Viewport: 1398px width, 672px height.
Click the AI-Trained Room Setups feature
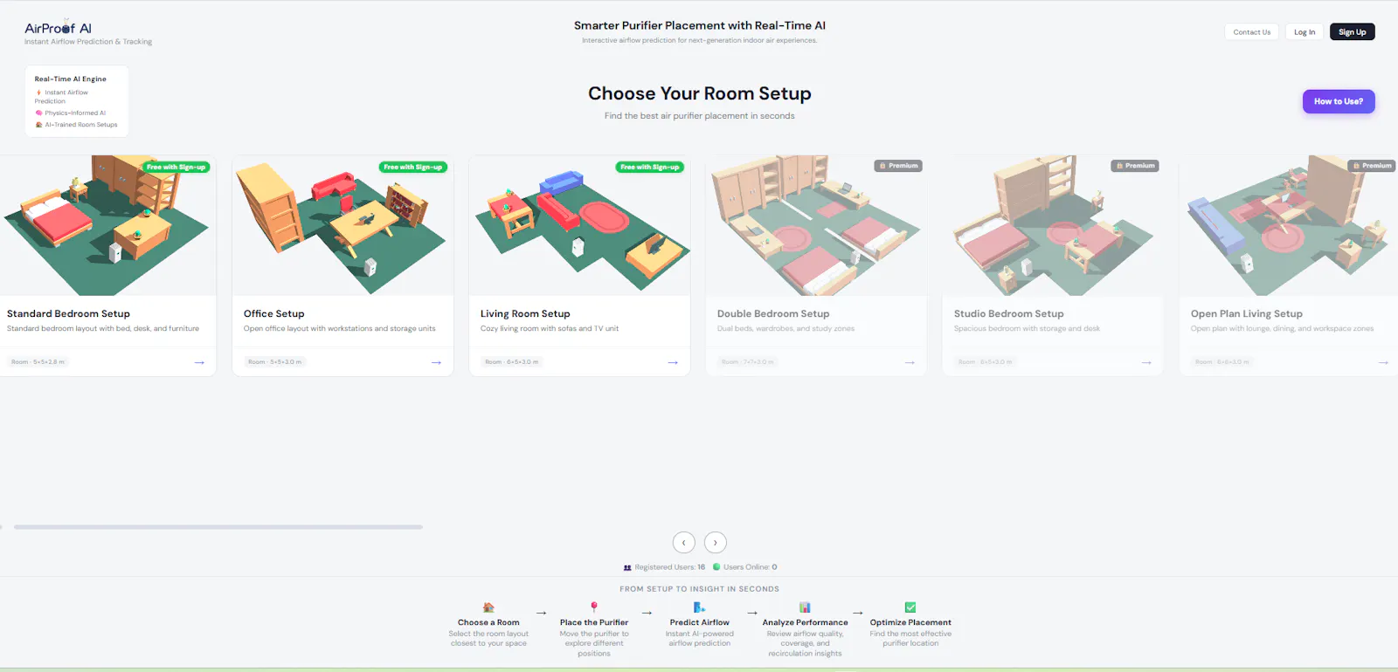[76, 125]
